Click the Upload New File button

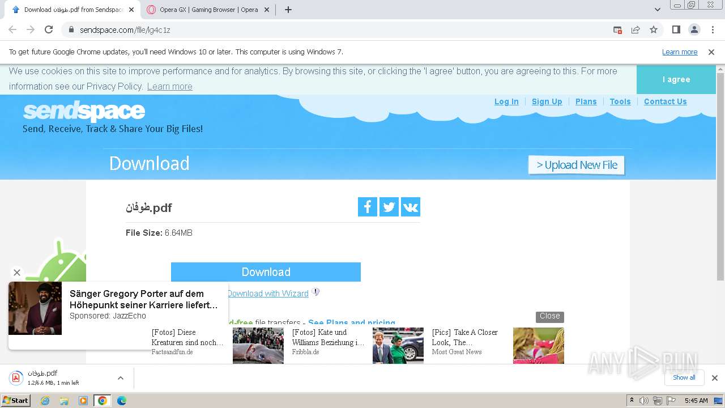point(577,165)
